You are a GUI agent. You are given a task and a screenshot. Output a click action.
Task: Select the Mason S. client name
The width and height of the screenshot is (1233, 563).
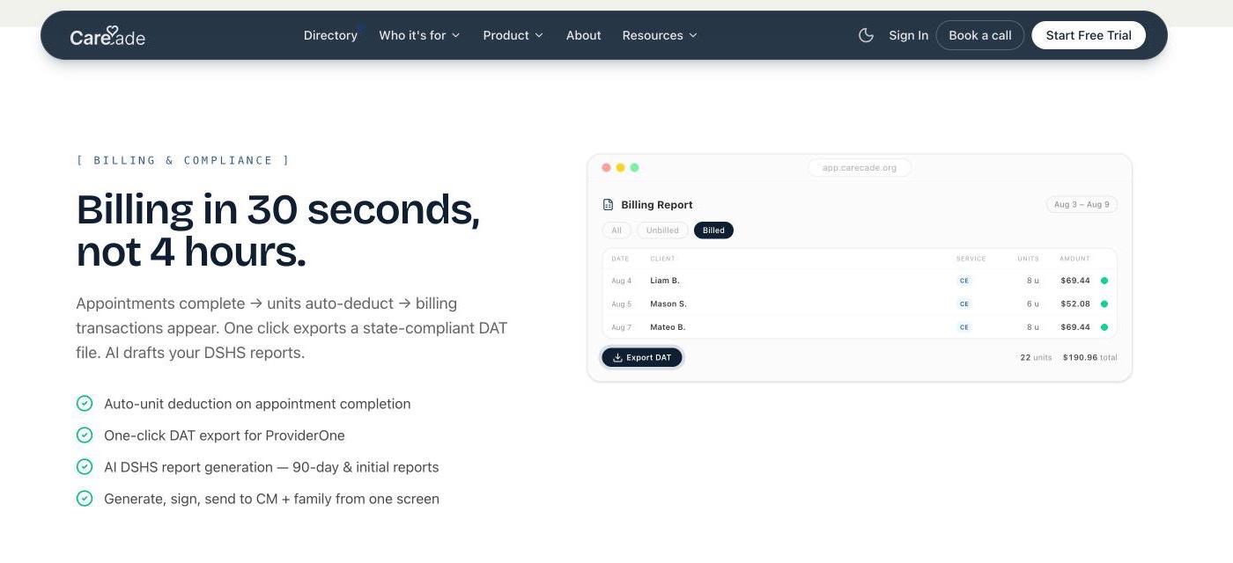coord(668,303)
